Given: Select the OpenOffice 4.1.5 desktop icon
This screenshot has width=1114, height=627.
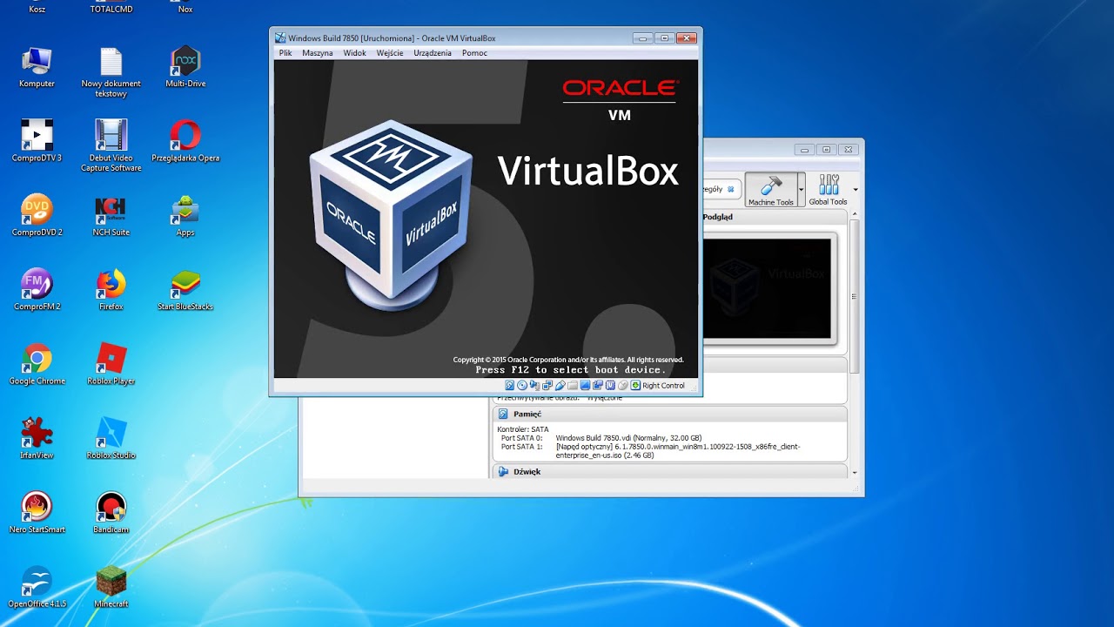Looking at the screenshot, I should (x=37, y=586).
